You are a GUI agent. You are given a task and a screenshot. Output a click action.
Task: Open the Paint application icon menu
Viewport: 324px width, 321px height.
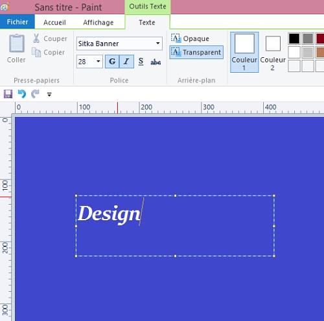pos(5,7)
